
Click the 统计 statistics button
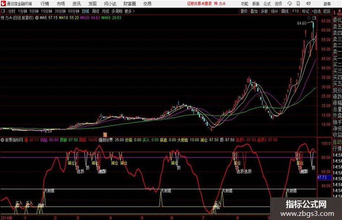274,11
